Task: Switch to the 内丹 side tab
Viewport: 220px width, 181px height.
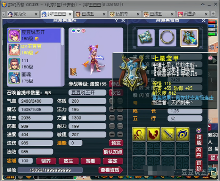Action: click(199, 153)
